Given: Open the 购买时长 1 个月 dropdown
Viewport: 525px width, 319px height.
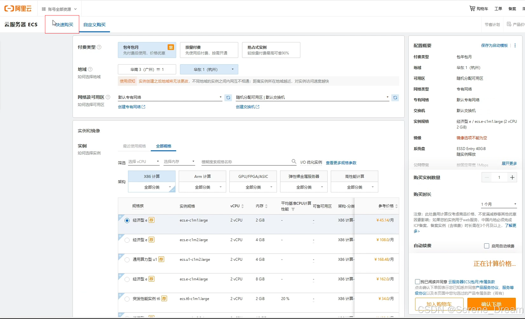Looking at the screenshot, I should (499, 204).
